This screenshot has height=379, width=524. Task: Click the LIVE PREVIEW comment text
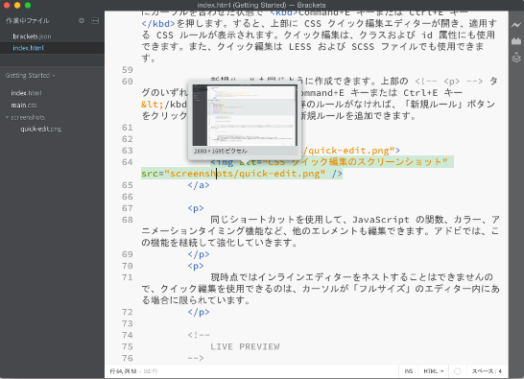pyautogui.click(x=245, y=347)
